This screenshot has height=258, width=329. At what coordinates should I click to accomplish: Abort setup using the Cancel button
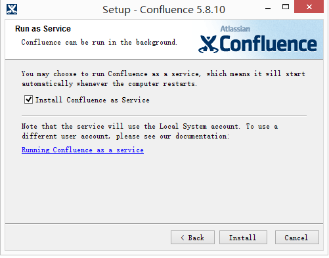pyautogui.click(x=297, y=238)
